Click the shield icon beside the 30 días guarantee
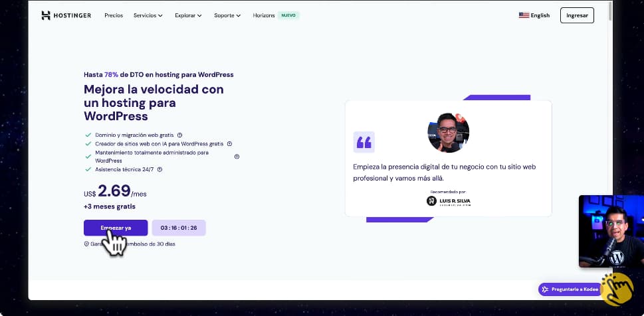The width and height of the screenshot is (644, 316). 86,244
